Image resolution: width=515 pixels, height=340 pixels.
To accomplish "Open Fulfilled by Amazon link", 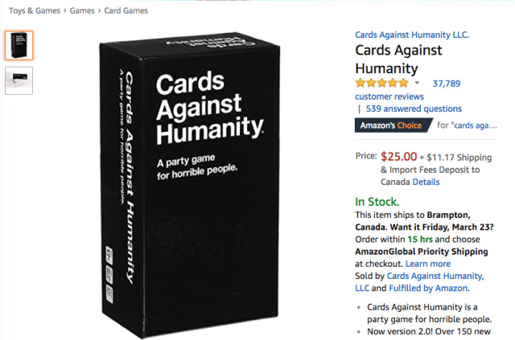I will [x=428, y=288].
